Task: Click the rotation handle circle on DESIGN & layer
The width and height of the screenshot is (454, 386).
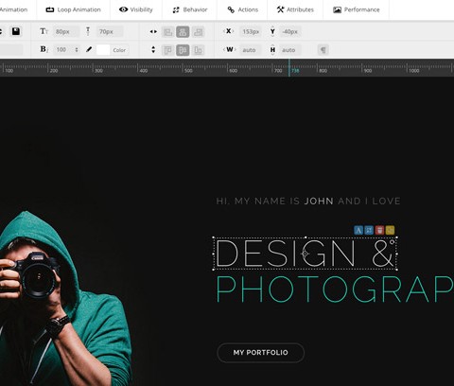Action: click(x=392, y=242)
